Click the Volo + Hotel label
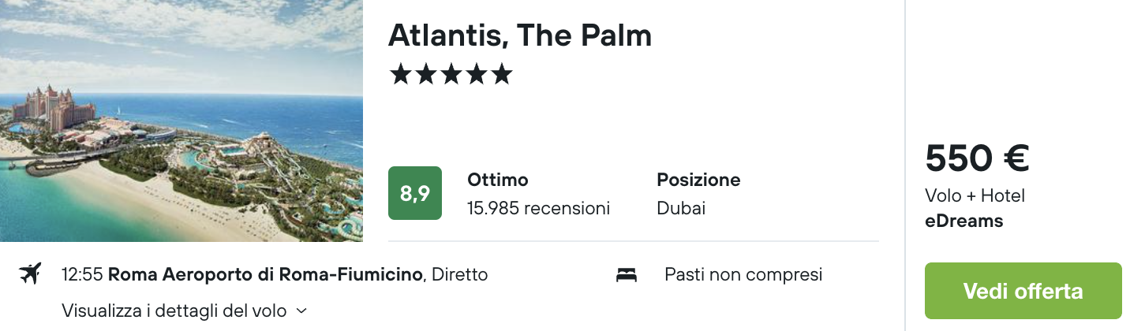This screenshot has width=1130, height=331. [x=975, y=196]
